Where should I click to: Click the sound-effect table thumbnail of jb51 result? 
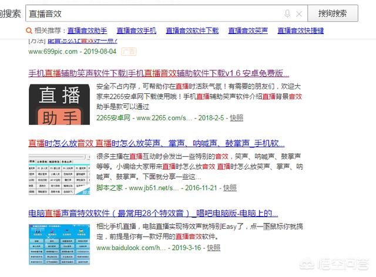[59, 174]
